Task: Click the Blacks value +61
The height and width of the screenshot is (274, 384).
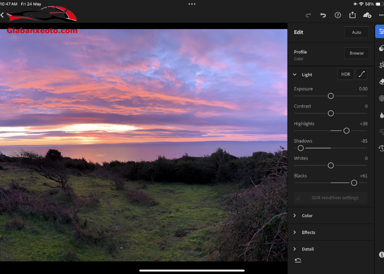Action: tap(364, 176)
